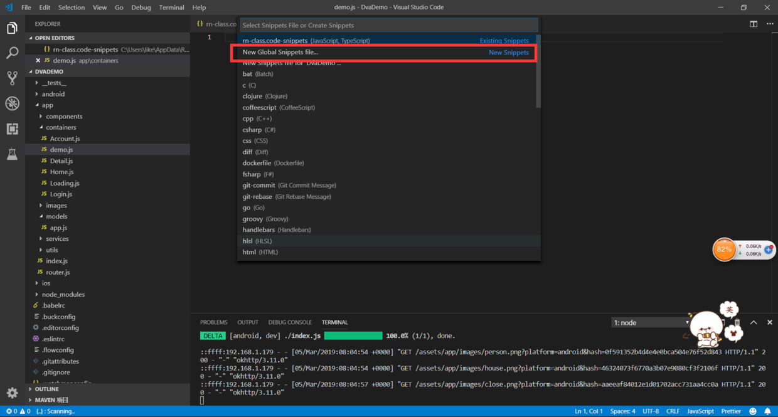
Task: Kill terminal with trash icon
Action: [737, 322]
